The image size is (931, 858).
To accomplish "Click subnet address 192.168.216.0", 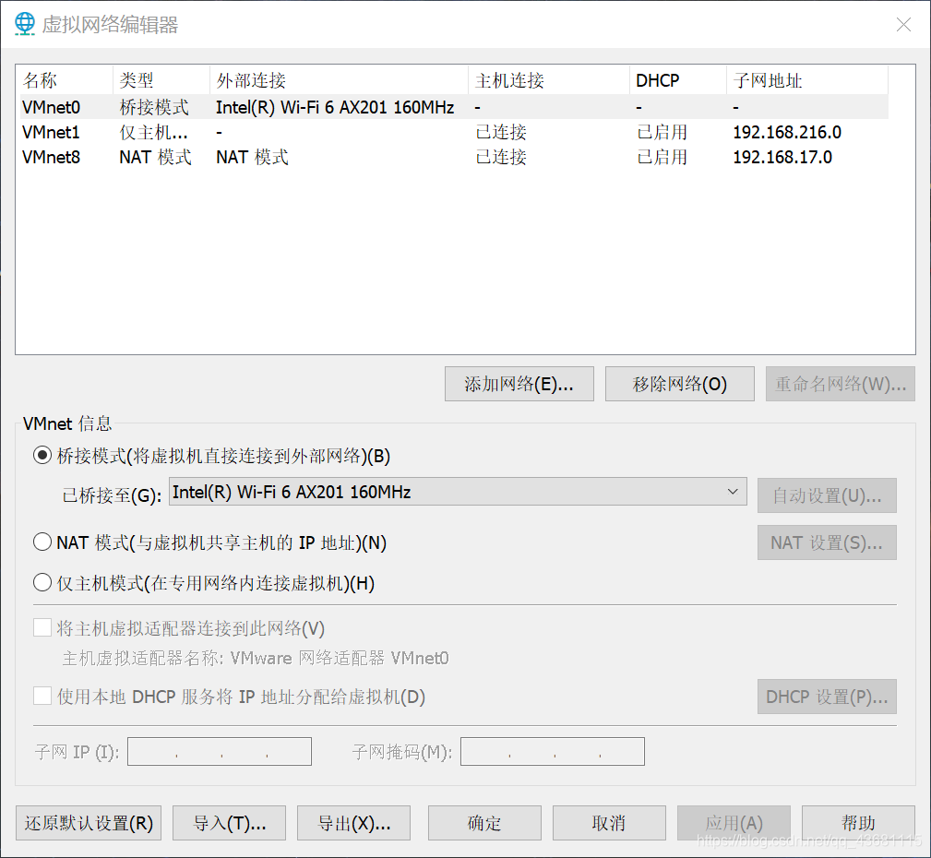I will 787,132.
